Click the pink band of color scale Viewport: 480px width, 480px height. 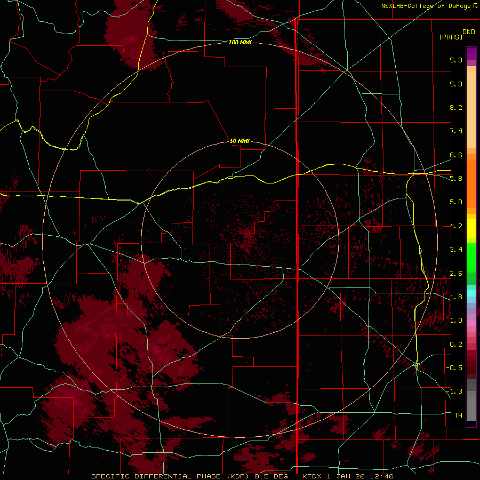[471, 323]
